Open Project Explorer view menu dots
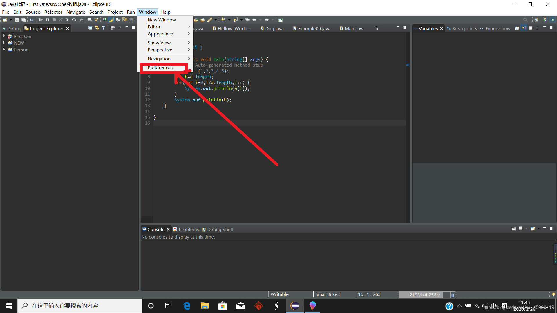557x313 pixels. coord(120,28)
